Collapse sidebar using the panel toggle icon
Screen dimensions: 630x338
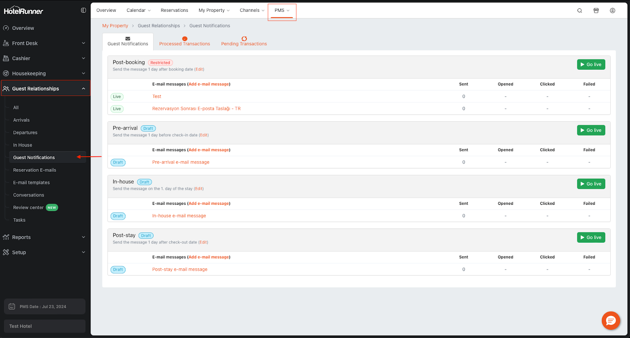[83, 10]
